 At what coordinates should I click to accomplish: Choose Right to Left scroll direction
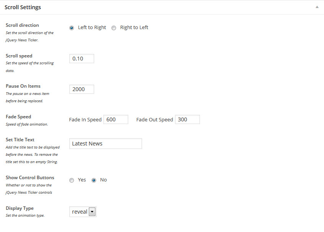(113, 28)
